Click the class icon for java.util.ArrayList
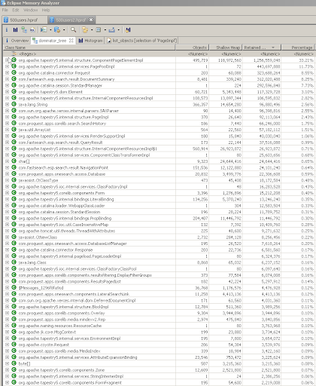 coord(14,130)
